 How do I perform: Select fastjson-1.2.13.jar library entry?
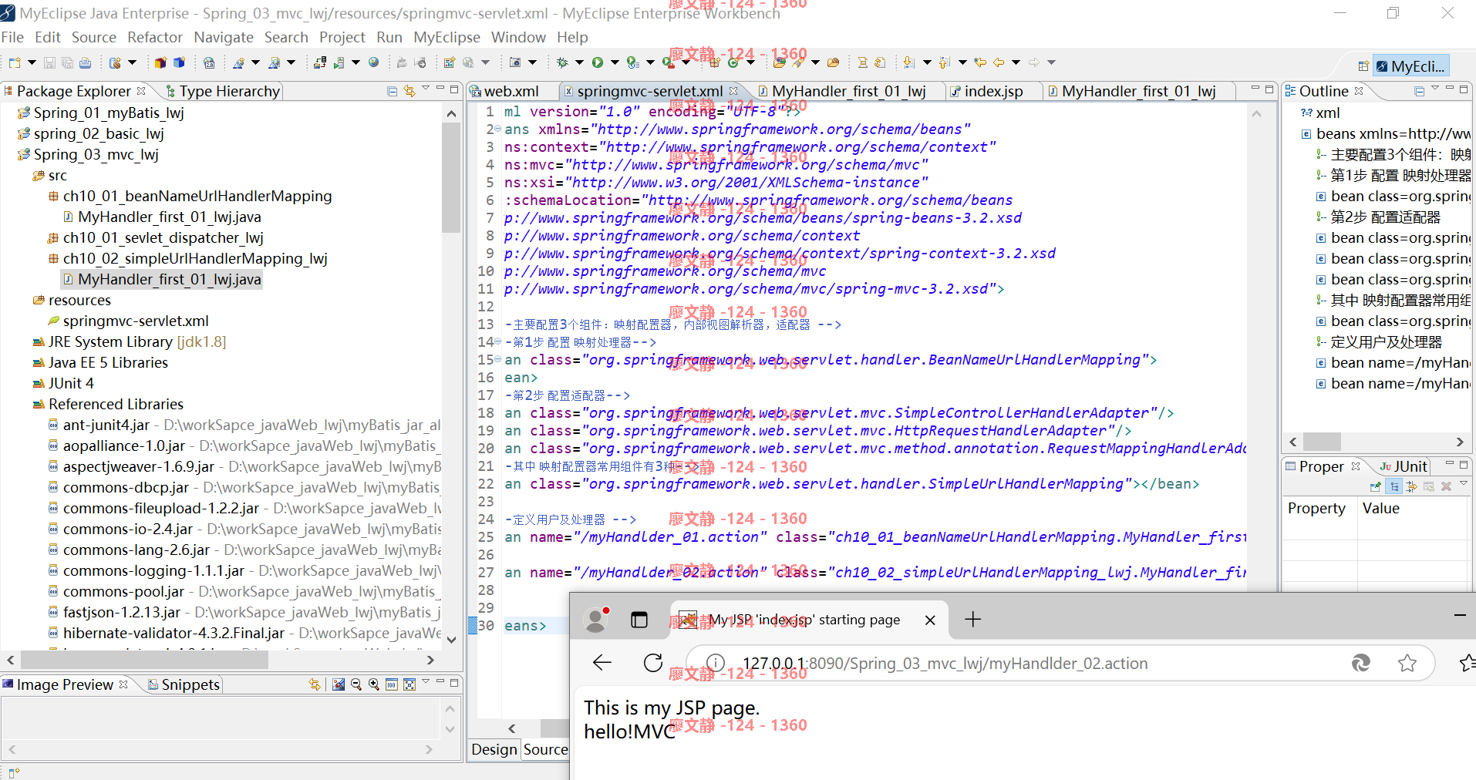244,612
